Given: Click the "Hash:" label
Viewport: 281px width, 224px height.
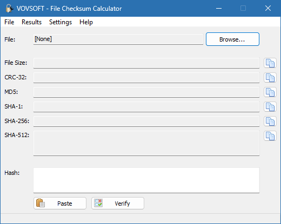Looking at the screenshot, I should pyautogui.click(x=12, y=173).
